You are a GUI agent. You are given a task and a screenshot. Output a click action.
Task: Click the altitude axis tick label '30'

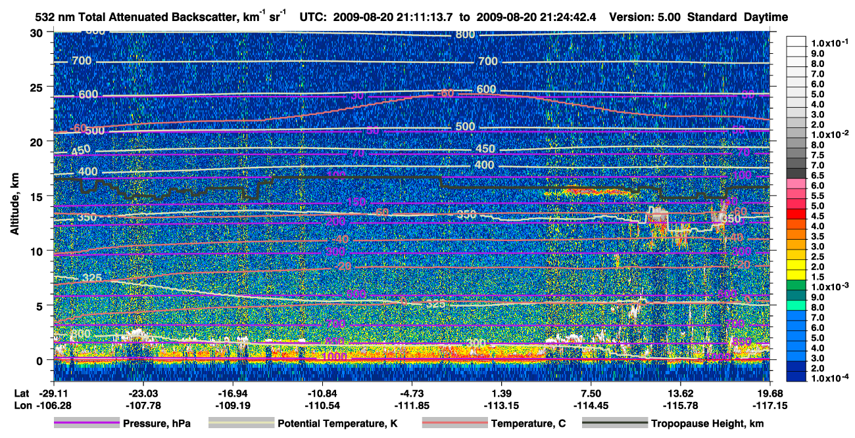coord(37,33)
